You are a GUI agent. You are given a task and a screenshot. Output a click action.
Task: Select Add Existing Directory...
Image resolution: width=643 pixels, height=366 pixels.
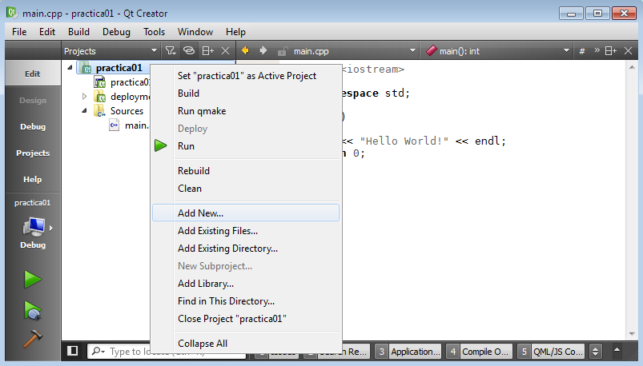point(246,249)
